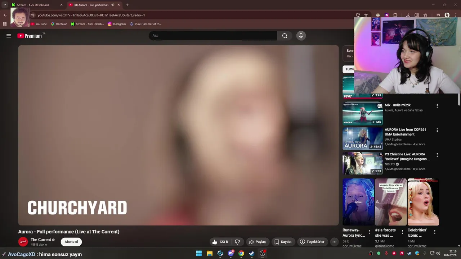Open the 'Pure Hammer of th...' bookmark

coord(146,24)
